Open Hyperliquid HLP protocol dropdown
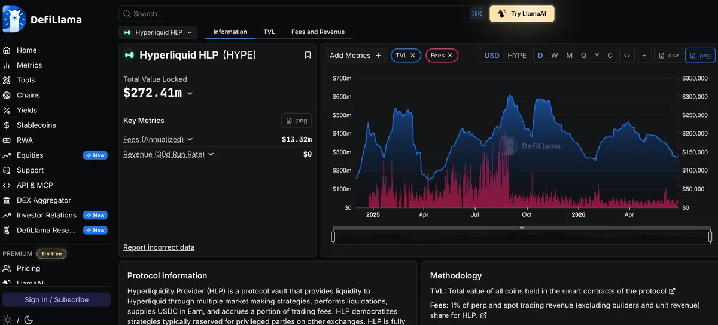Viewport: 718px width, 325px height. coord(158,32)
